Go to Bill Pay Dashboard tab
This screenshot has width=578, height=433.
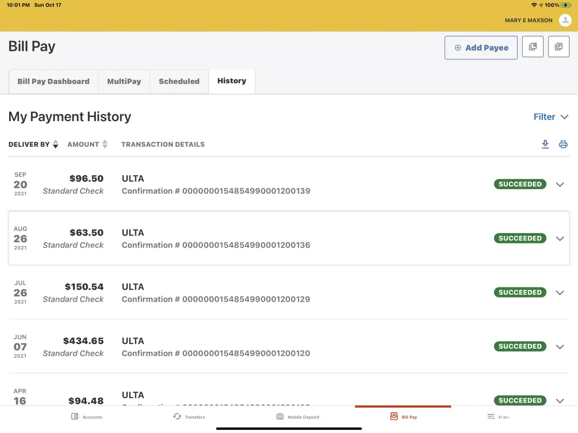tap(53, 81)
